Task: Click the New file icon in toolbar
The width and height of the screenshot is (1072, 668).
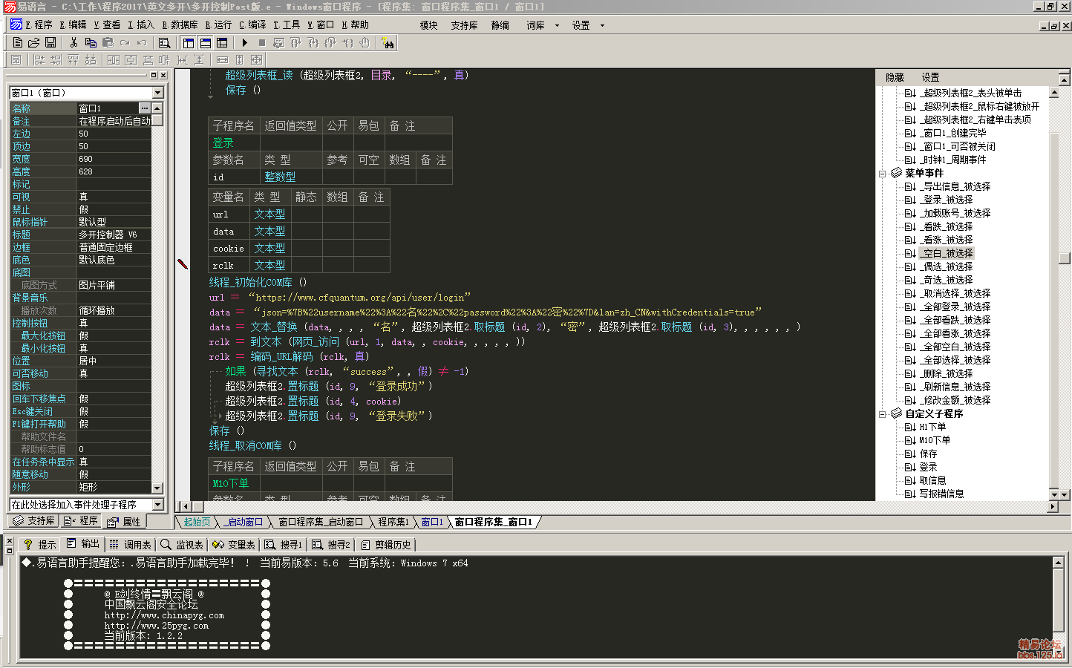Action: pos(17,43)
